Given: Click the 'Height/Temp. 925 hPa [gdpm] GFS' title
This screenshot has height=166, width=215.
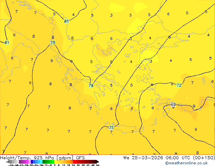Looking at the screenshot, I should (x=42, y=158).
